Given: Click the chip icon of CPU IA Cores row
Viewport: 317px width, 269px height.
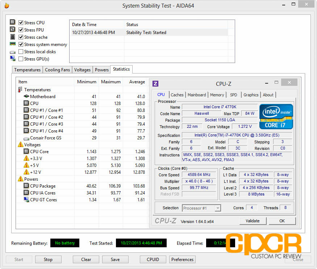Looking at the screenshot, I should 26,193.
